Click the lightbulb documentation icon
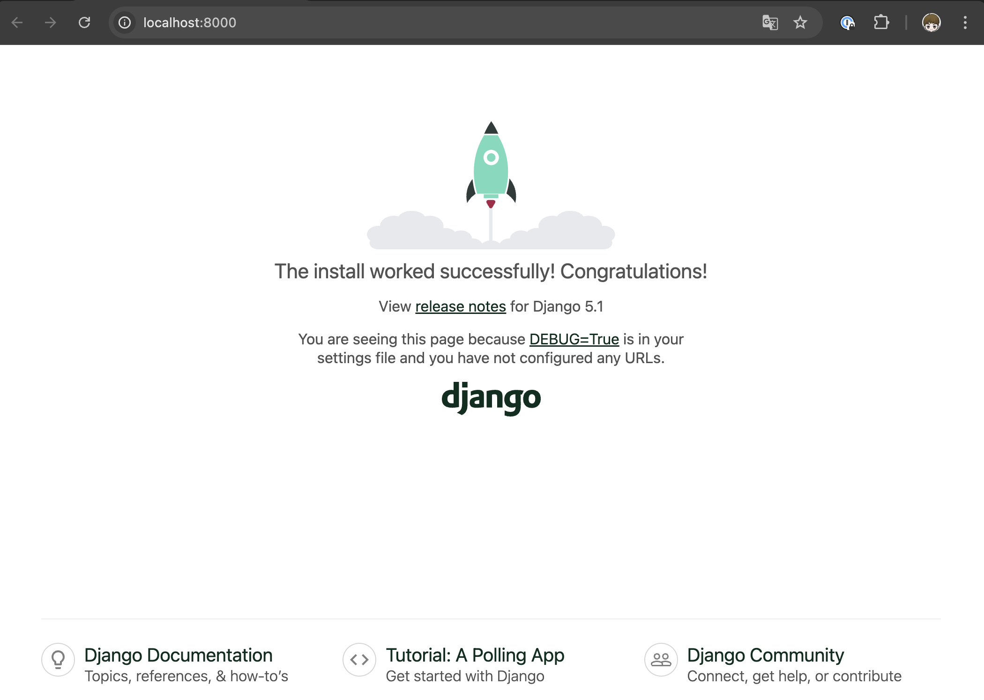The height and width of the screenshot is (700, 984). 58,659
